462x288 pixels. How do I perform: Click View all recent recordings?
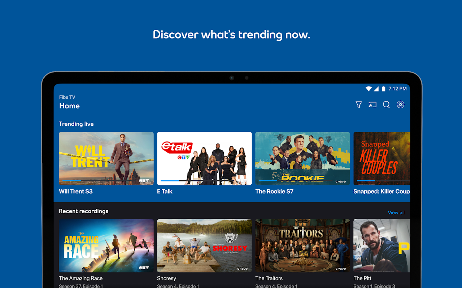tap(396, 212)
